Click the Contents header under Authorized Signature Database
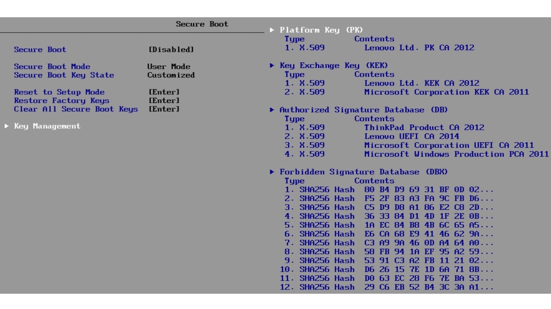The height and width of the screenshot is (309, 551). [374, 119]
